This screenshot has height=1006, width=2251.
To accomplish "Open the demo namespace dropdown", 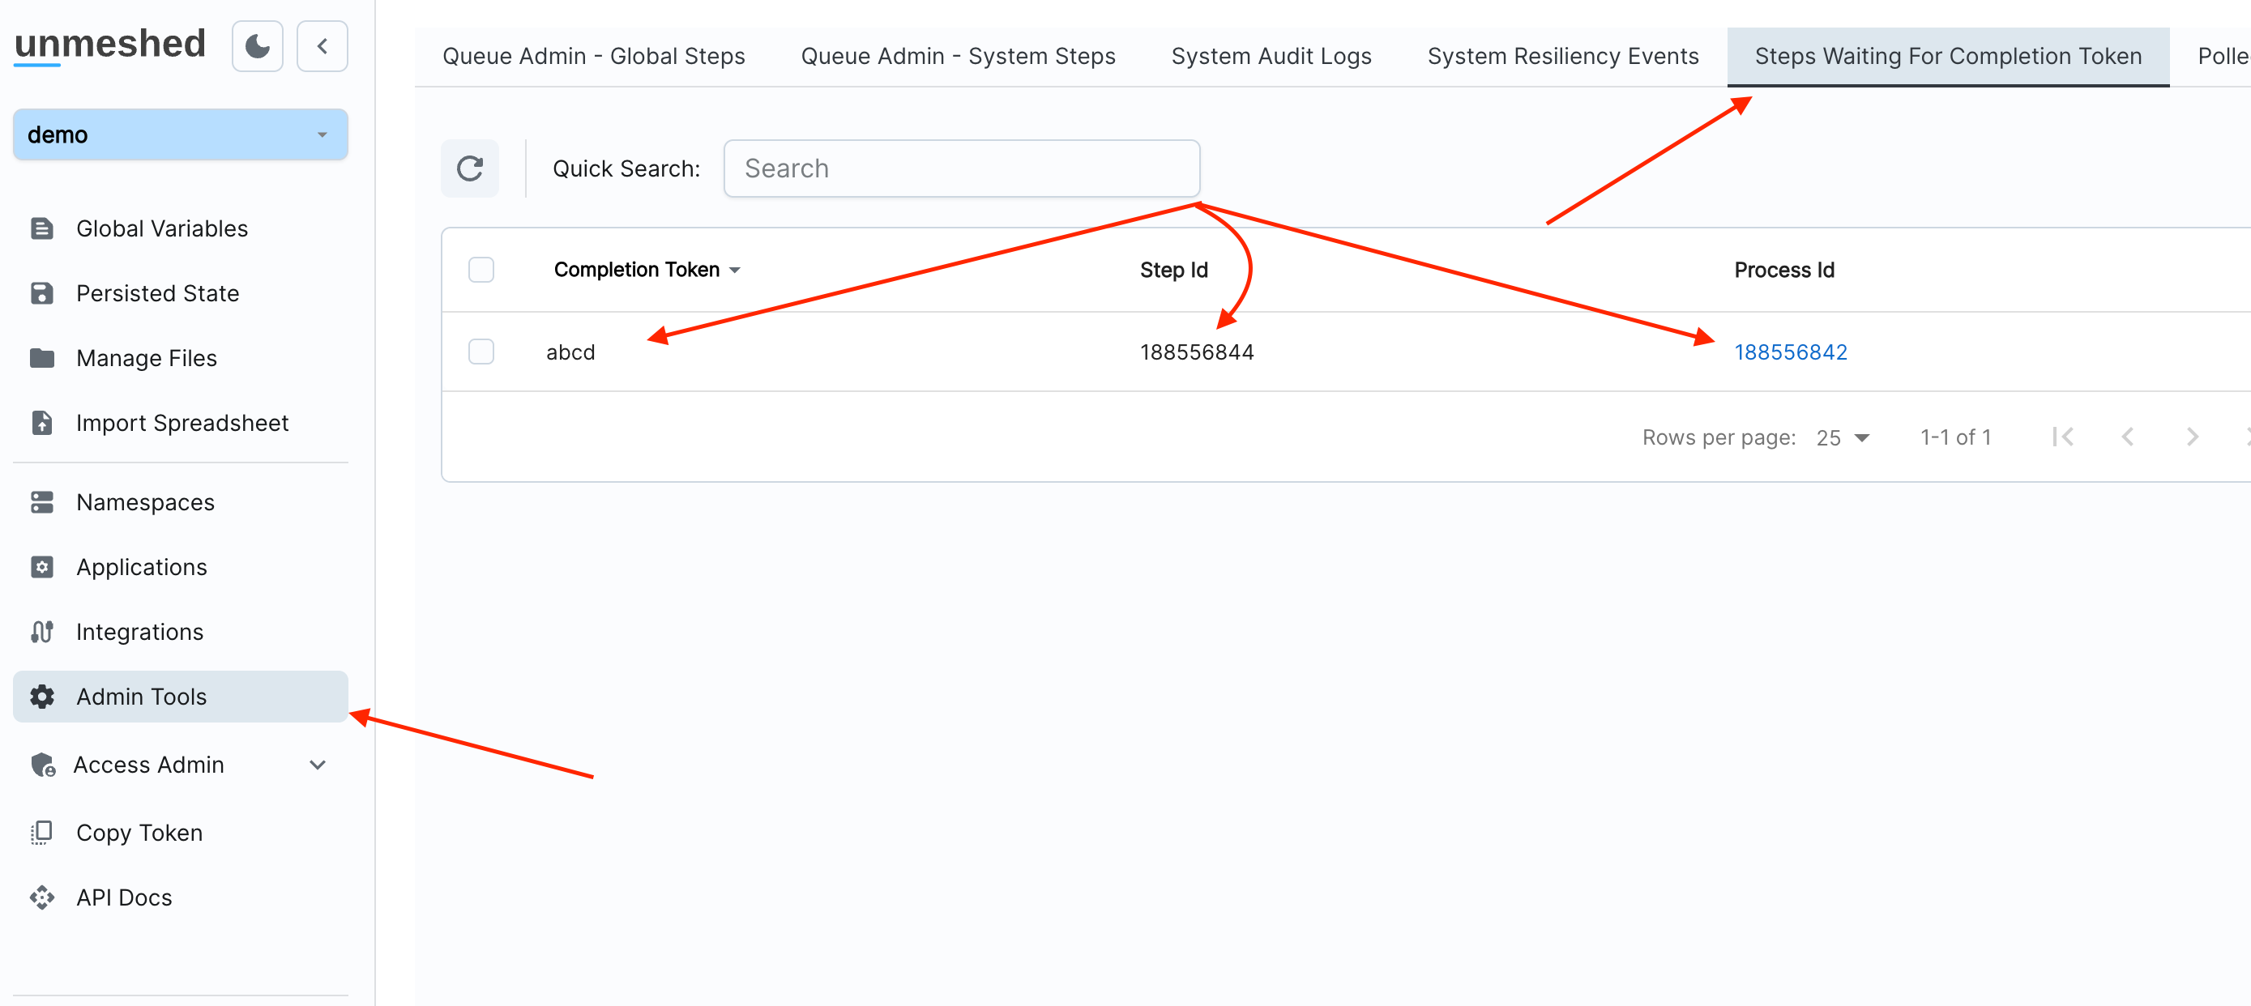I will pyautogui.click(x=180, y=134).
